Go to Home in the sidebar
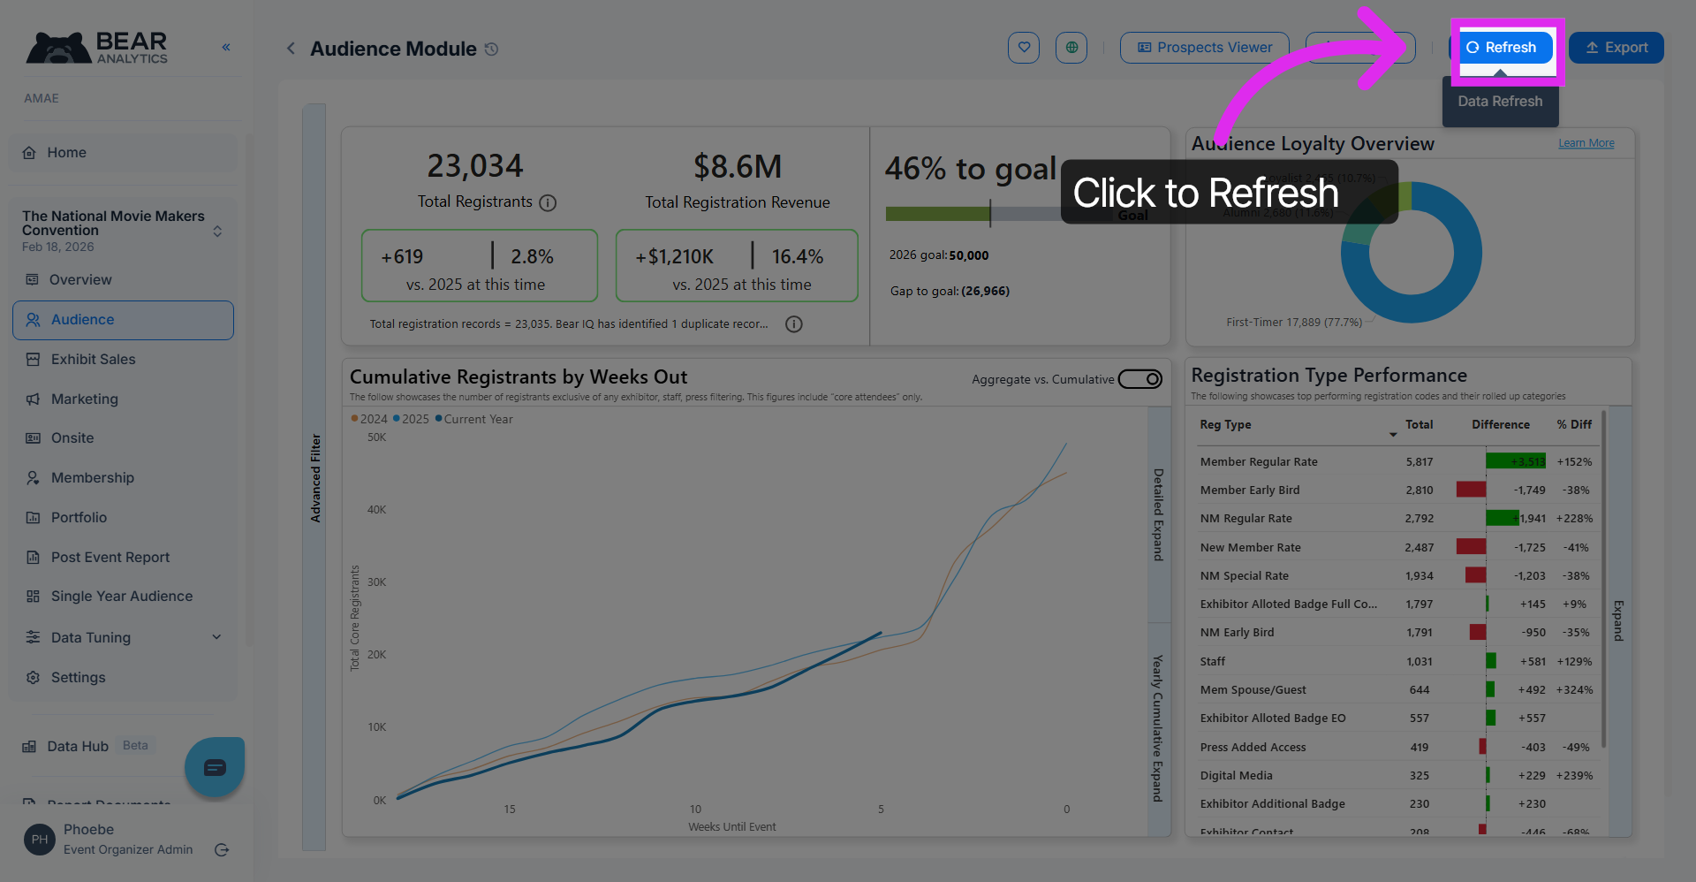 [123, 153]
